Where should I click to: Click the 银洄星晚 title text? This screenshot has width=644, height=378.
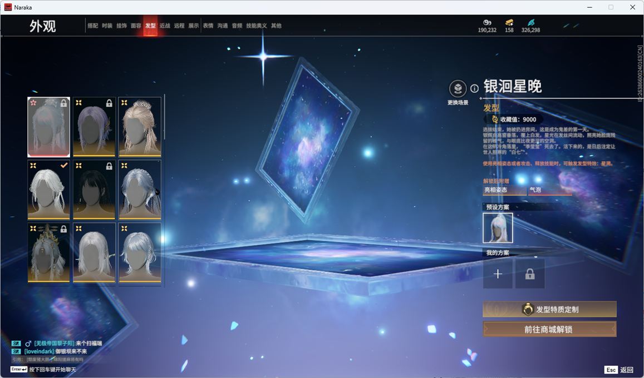tap(513, 87)
